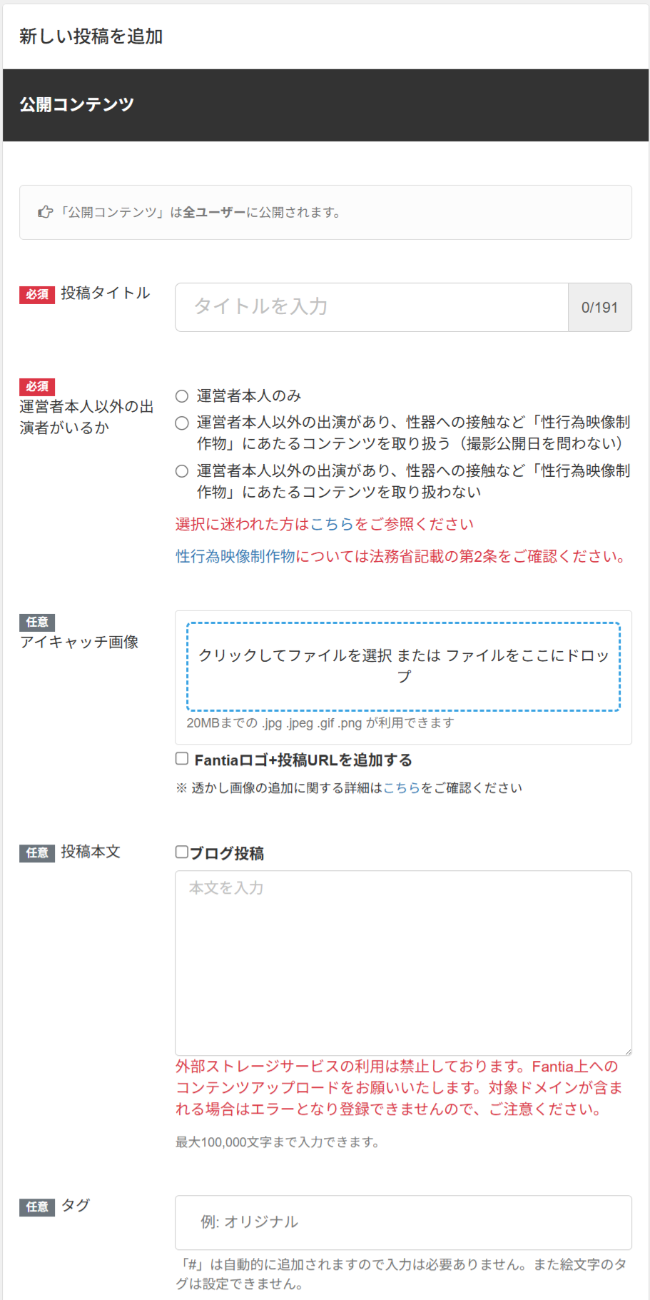650x1300 pixels.
Task: Select radio option ending with コンテンツを取り扱わない
Action: (x=182, y=471)
